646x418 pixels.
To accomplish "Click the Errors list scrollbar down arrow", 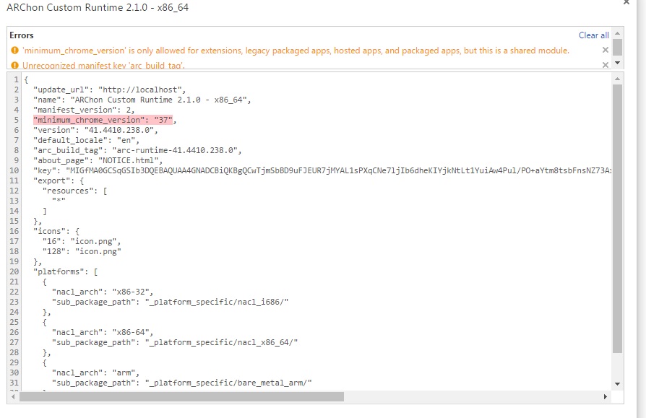I will (617, 63).
